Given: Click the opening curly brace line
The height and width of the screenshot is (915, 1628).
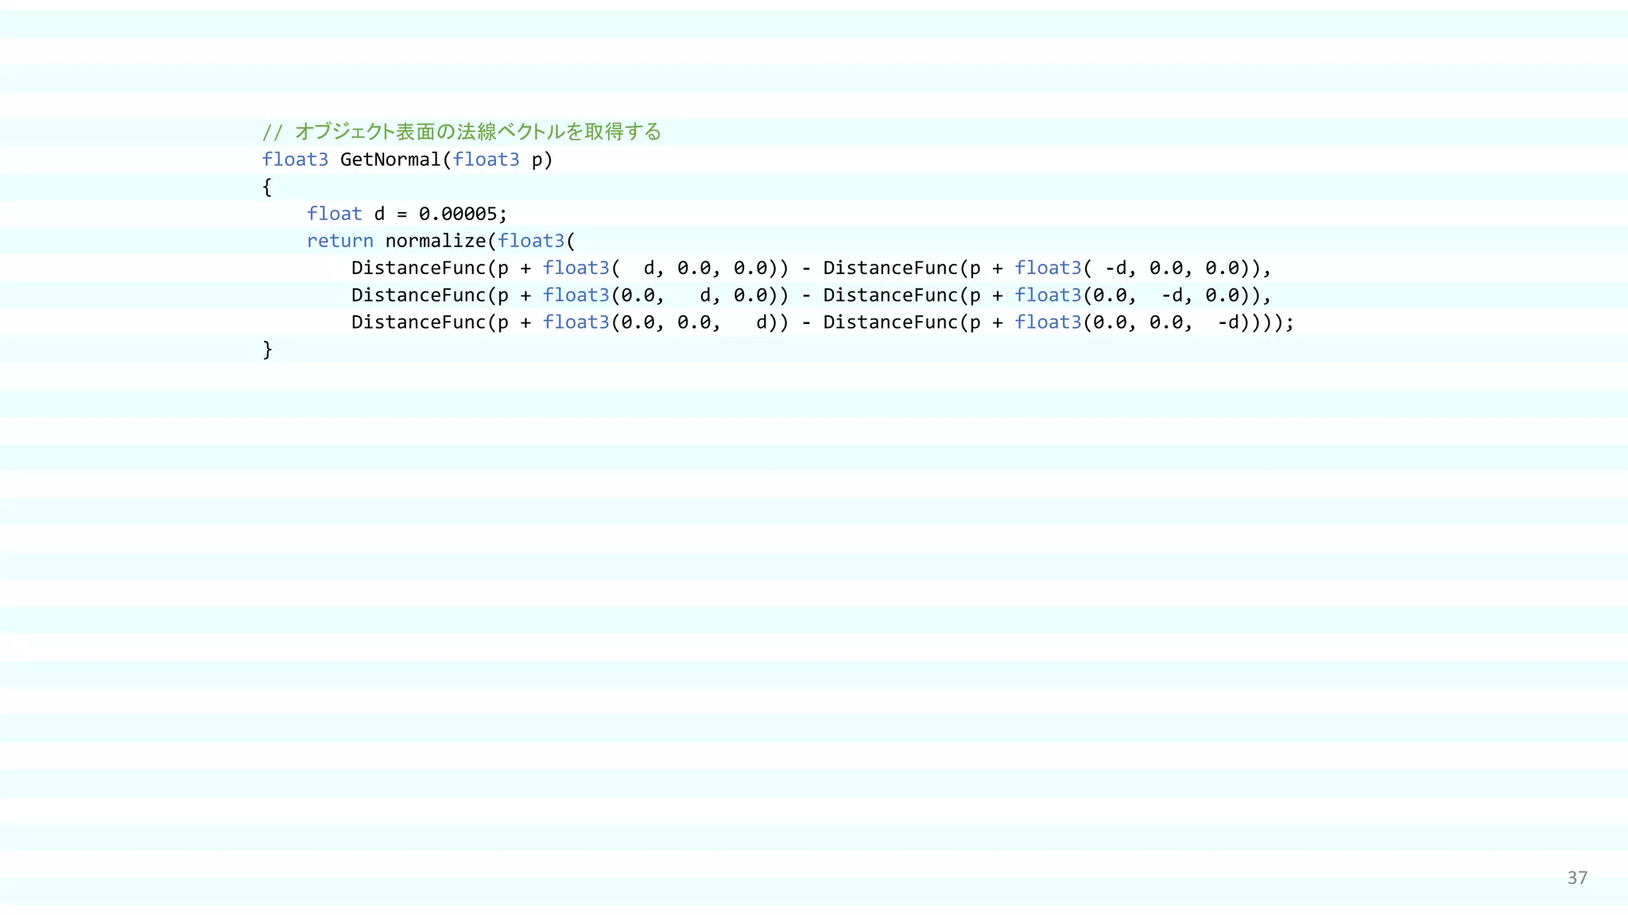Looking at the screenshot, I should (x=267, y=187).
